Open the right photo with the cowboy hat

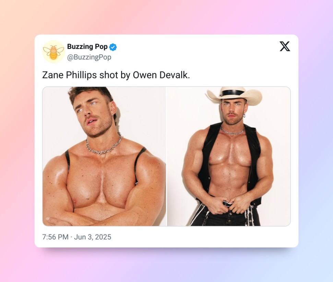tap(229, 156)
